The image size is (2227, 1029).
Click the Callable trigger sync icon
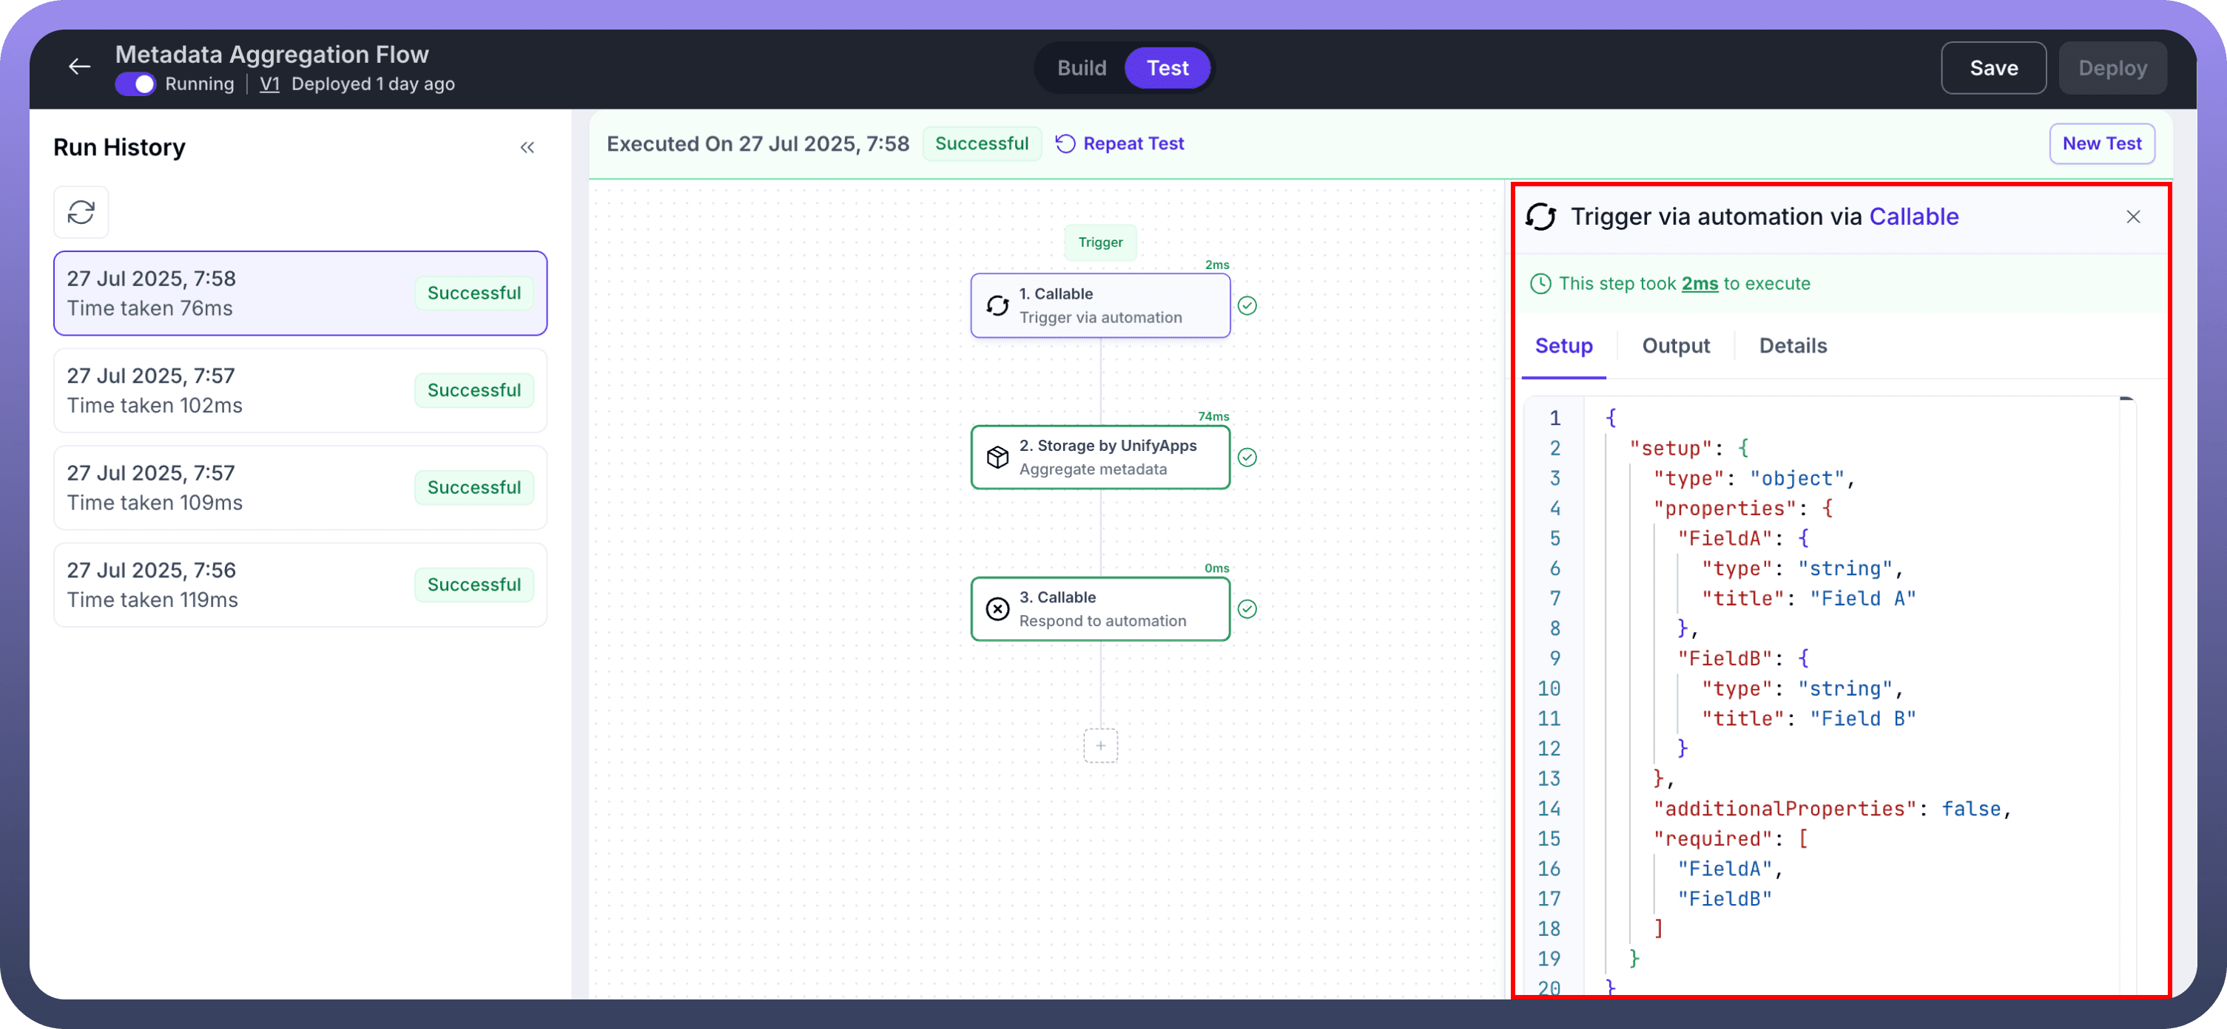[997, 306]
